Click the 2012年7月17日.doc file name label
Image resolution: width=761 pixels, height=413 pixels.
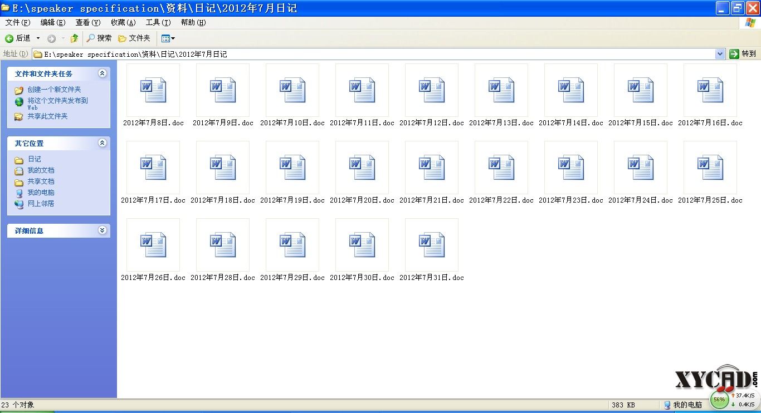pyautogui.click(x=153, y=200)
